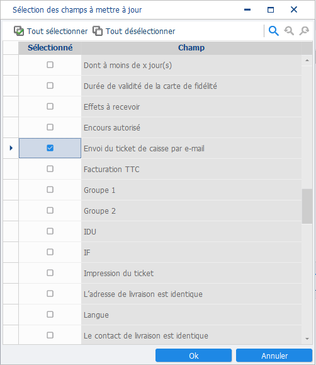
Task: Click the vertical scrollbar thumb
Action: [307, 206]
